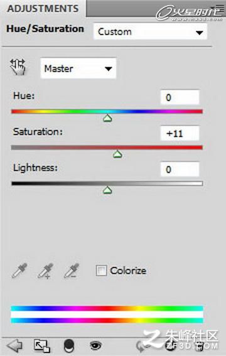Click the Lightness value field
Screen dimensions: 226x356
180,169
